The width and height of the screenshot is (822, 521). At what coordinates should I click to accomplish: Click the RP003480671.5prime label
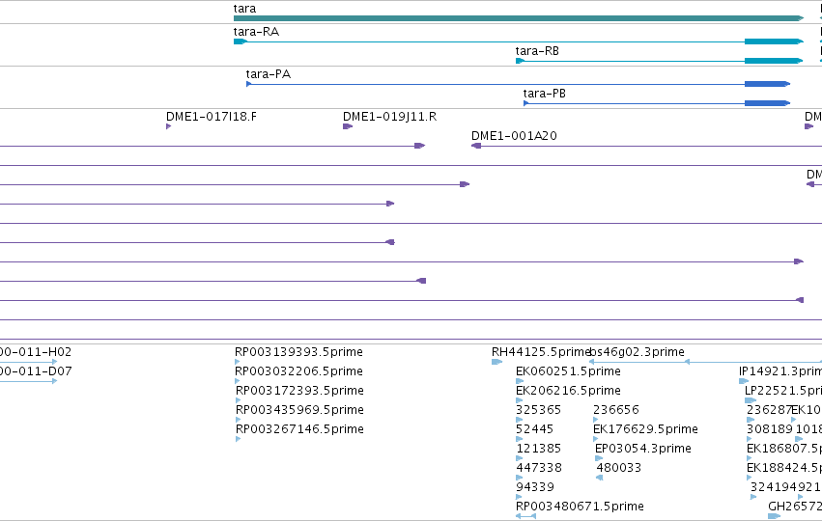pos(580,507)
